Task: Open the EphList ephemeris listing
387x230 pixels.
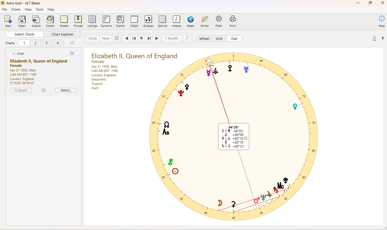Action: pos(162,21)
